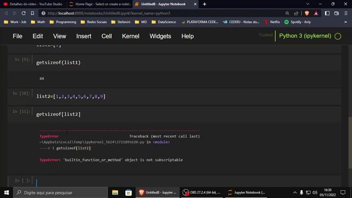Open the File menu

point(18,36)
